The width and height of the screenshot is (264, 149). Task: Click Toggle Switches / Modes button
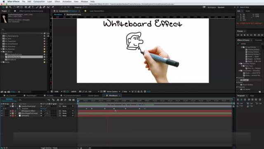coord(49,148)
